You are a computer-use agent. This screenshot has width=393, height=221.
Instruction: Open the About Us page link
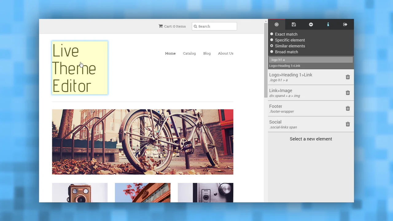pos(225,53)
